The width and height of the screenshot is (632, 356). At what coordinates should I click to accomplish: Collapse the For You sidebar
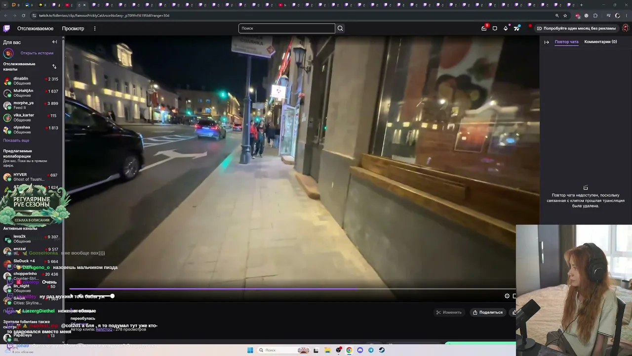click(55, 42)
